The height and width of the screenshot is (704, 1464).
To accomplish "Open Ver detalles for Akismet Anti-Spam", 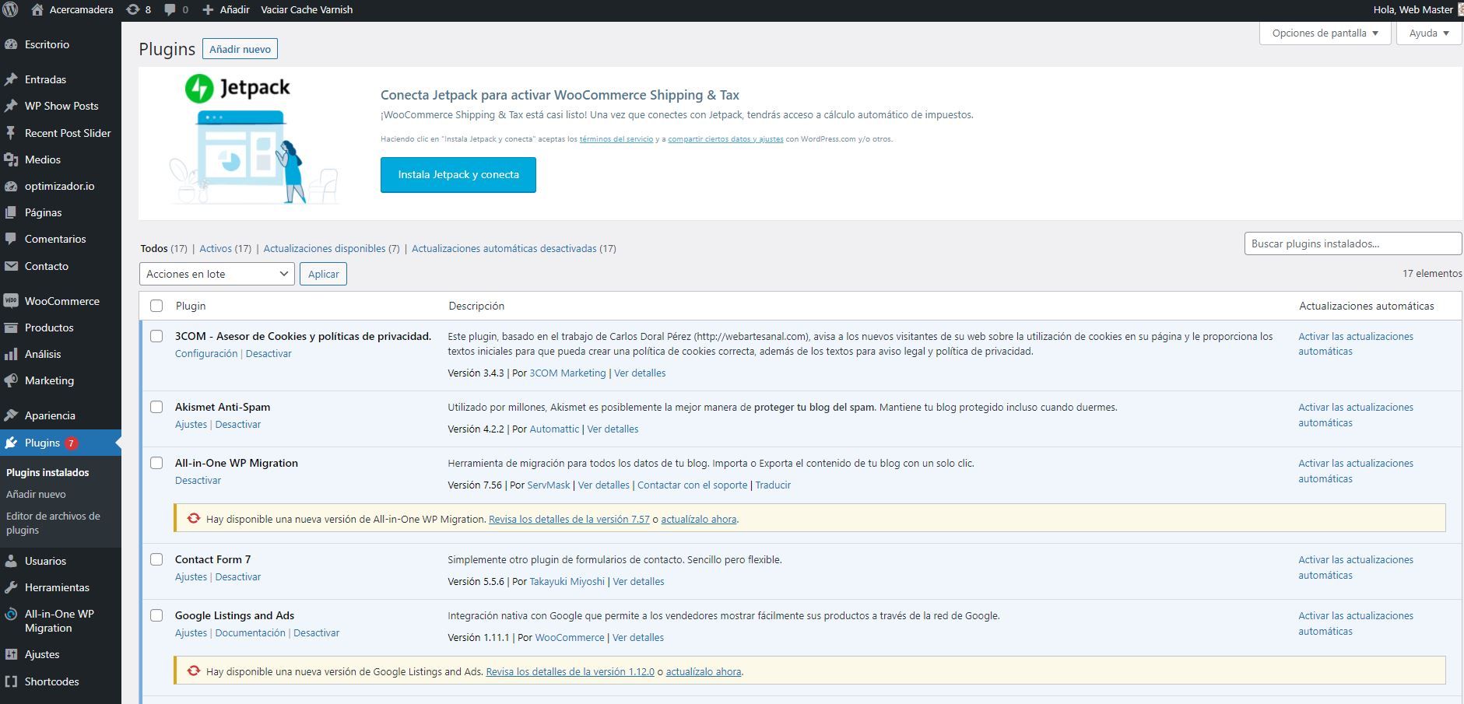I will tap(613, 429).
